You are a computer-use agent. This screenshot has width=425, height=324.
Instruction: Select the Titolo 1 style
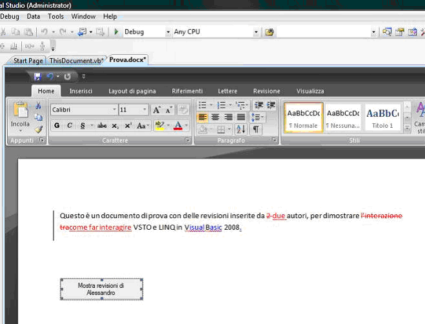coord(382,117)
